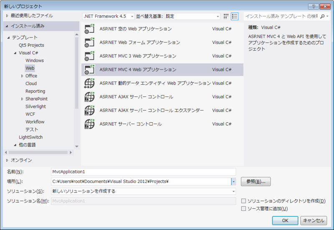
Task: Click the ASP.NET MVC 4 Web template icon
Action: pyautogui.click(x=89, y=69)
